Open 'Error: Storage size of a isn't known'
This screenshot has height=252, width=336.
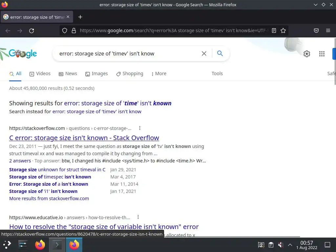click(x=49, y=184)
